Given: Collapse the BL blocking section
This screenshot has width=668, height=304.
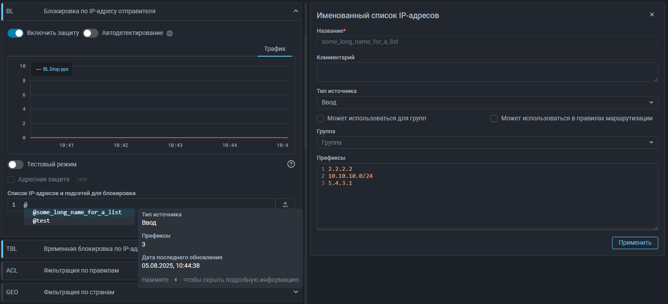Looking at the screenshot, I should (296, 11).
